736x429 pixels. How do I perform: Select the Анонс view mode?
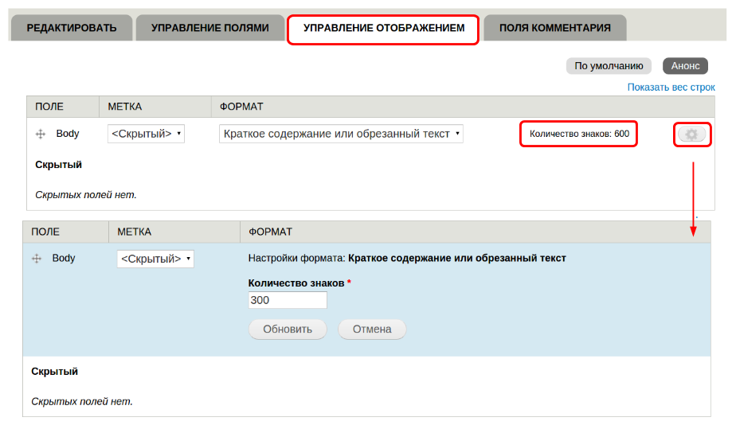685,66
